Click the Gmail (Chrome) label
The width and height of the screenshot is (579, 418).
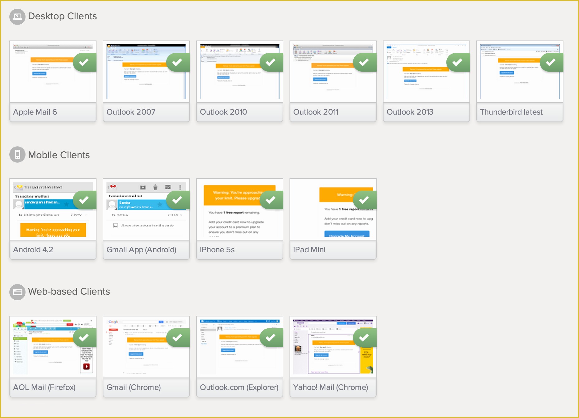134,387
